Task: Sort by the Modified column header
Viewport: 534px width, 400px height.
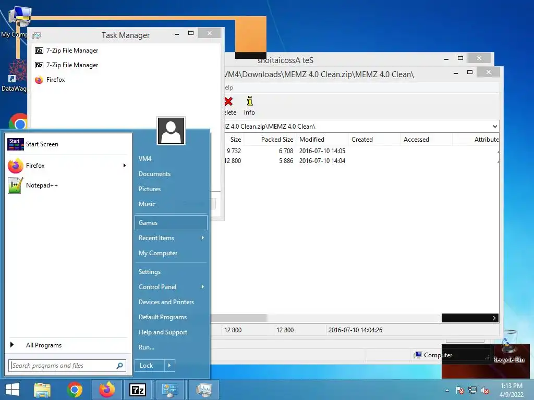Action: pyautogui.click(x=322, y=140)
